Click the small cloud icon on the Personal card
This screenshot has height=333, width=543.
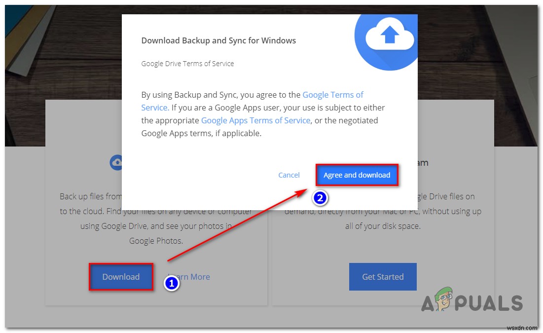pos(117,162)
